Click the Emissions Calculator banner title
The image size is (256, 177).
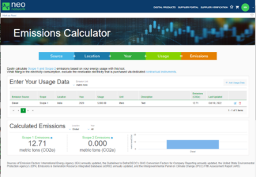[62, 33]
